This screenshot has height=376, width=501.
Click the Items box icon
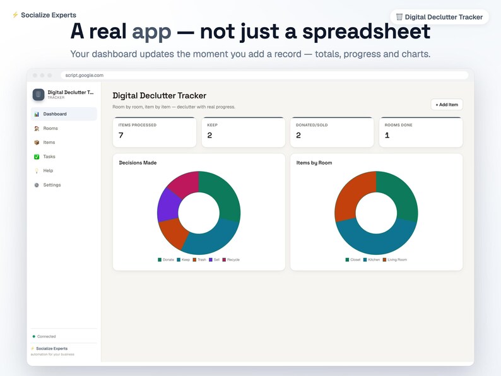[37, 143]
